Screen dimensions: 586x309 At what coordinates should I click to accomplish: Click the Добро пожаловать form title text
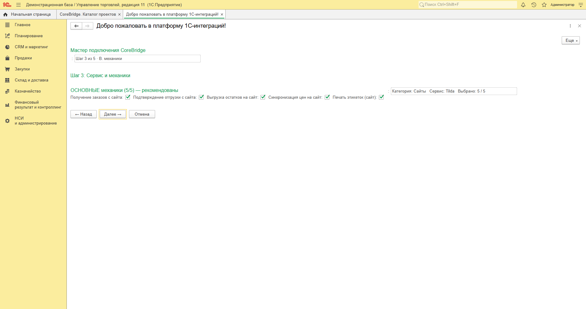click(x=161, y=26)
